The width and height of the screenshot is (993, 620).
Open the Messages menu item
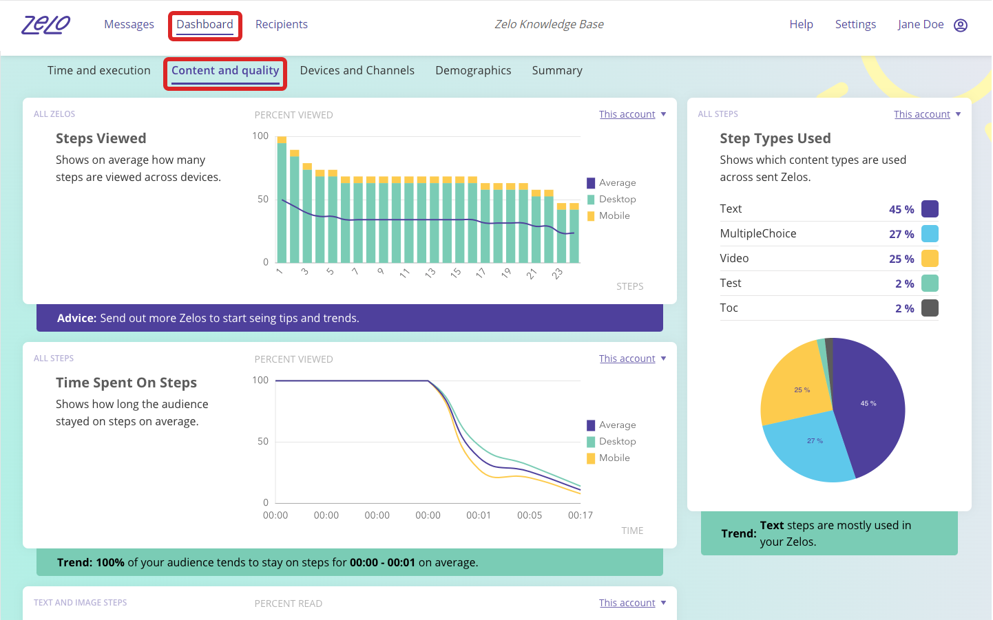(x=129, y=25)
